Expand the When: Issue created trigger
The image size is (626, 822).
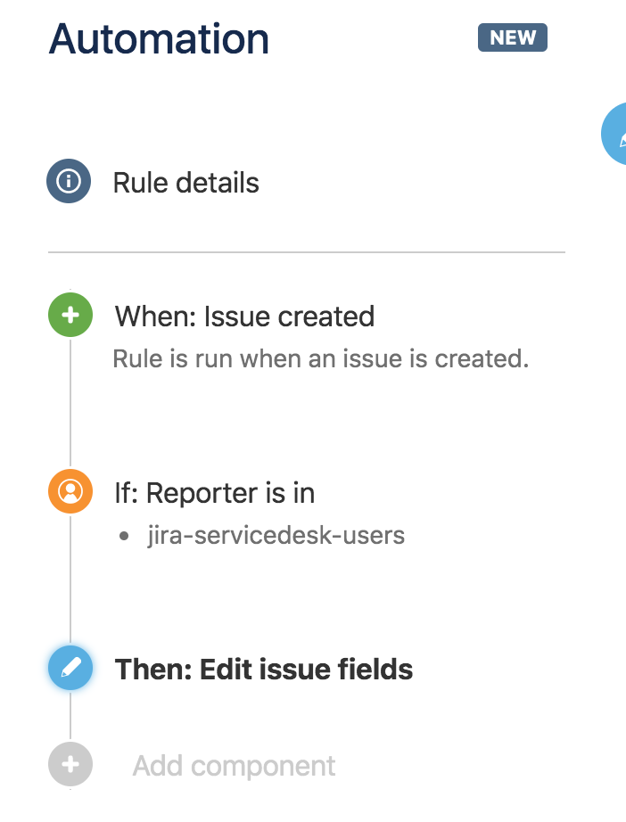coord(243,316)
